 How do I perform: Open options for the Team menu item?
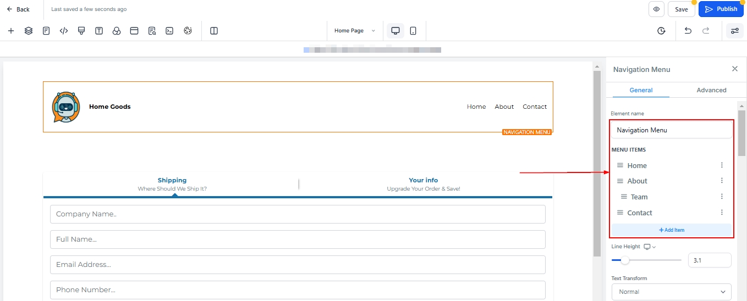722,197
